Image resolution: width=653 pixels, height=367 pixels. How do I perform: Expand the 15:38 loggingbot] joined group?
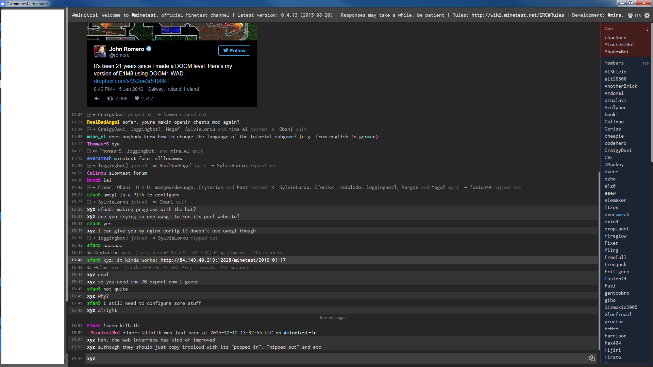click(x=89, y=238)
